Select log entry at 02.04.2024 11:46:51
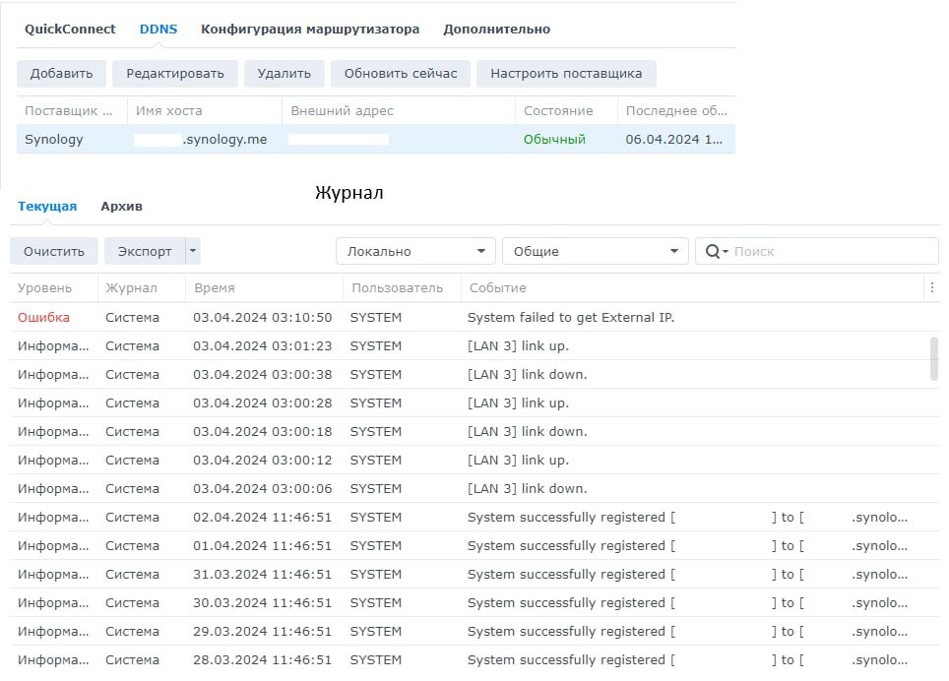The height and width of the screenshot is (681, 949). 474,517
